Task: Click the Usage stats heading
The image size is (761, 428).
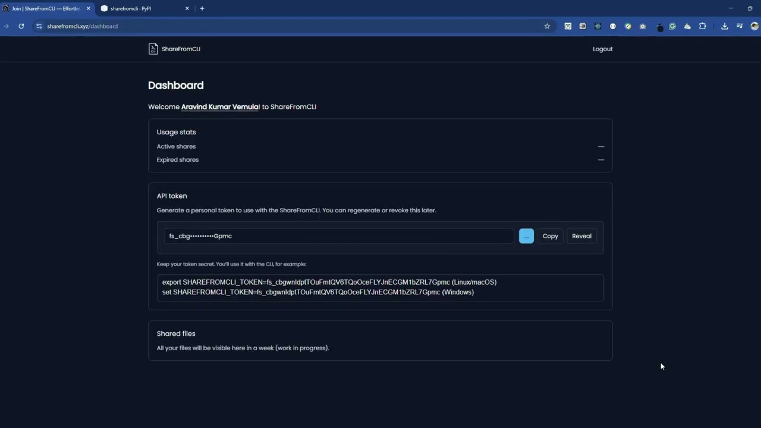Action: coord(176,132)
